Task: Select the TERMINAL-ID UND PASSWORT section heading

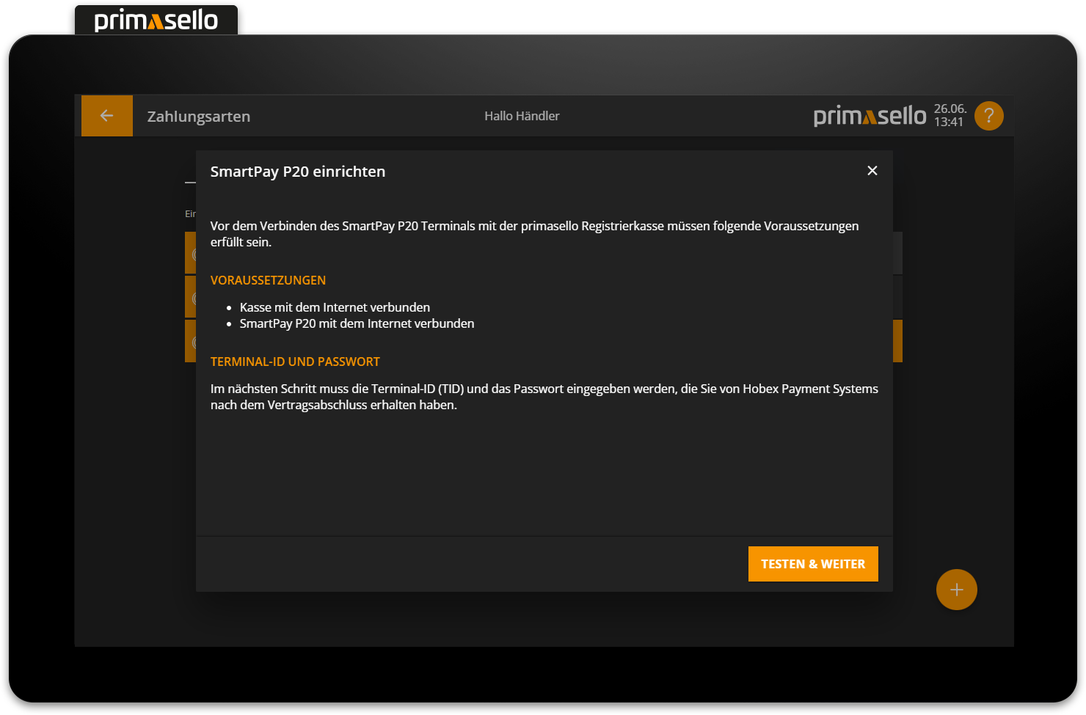Action: pos(295,362)
